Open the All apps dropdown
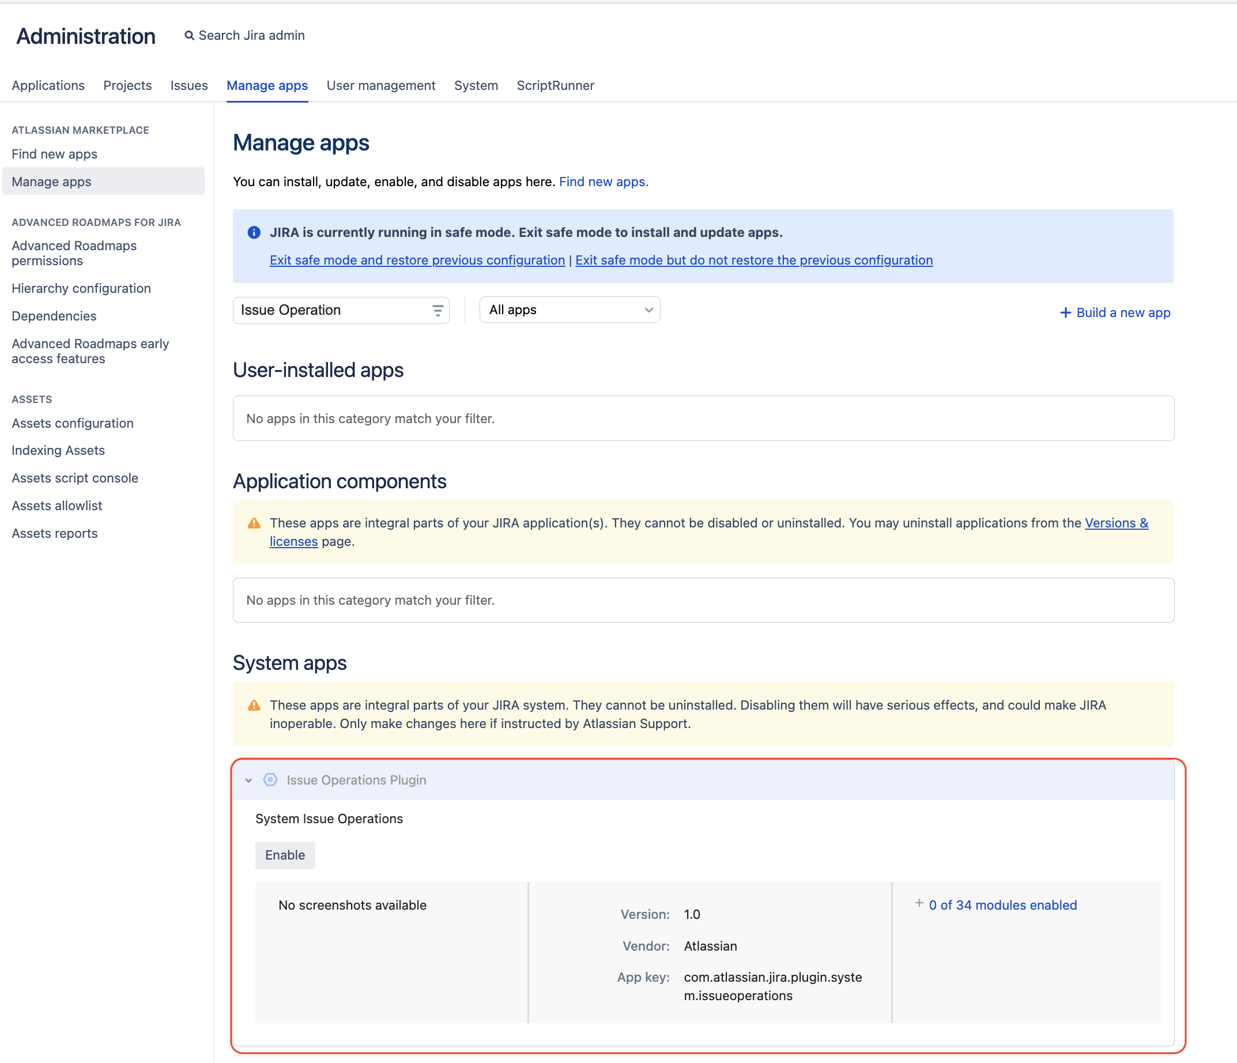Screen dimensions: 1237x1063 pyautogui.click(x=570, y=310)
